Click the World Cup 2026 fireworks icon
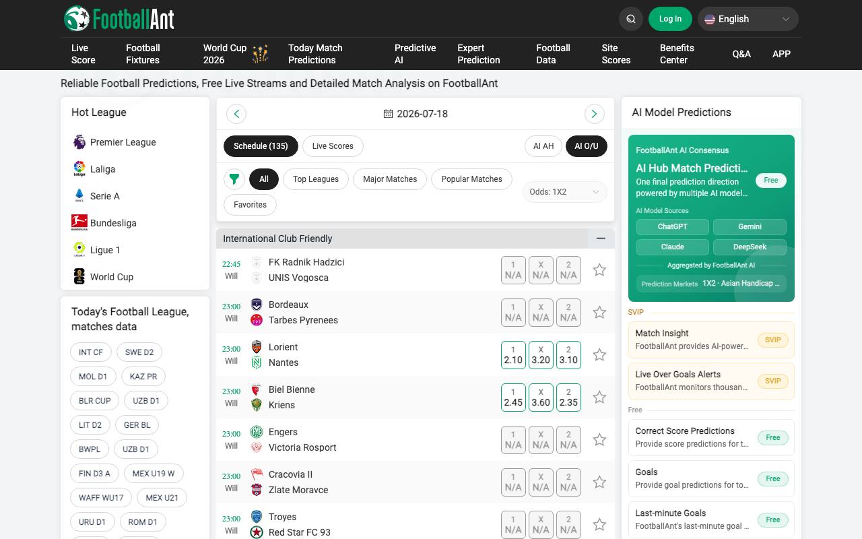Screen dimensions: 862x539 [261, 54]
